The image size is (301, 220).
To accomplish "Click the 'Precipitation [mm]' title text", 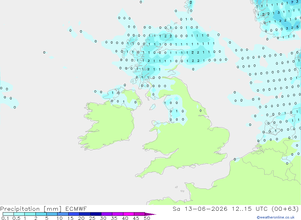I will pos(31,209).
